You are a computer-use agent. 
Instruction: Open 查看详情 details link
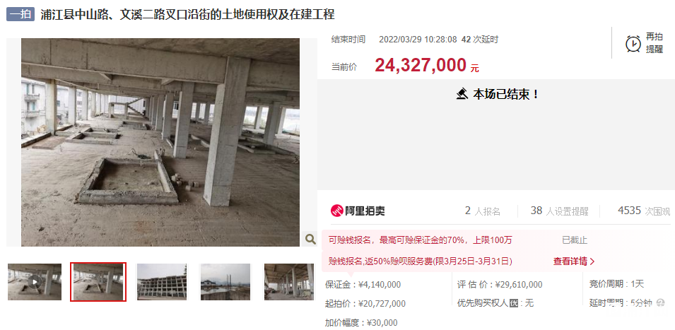pyautogui.click(x=570, y=261)
